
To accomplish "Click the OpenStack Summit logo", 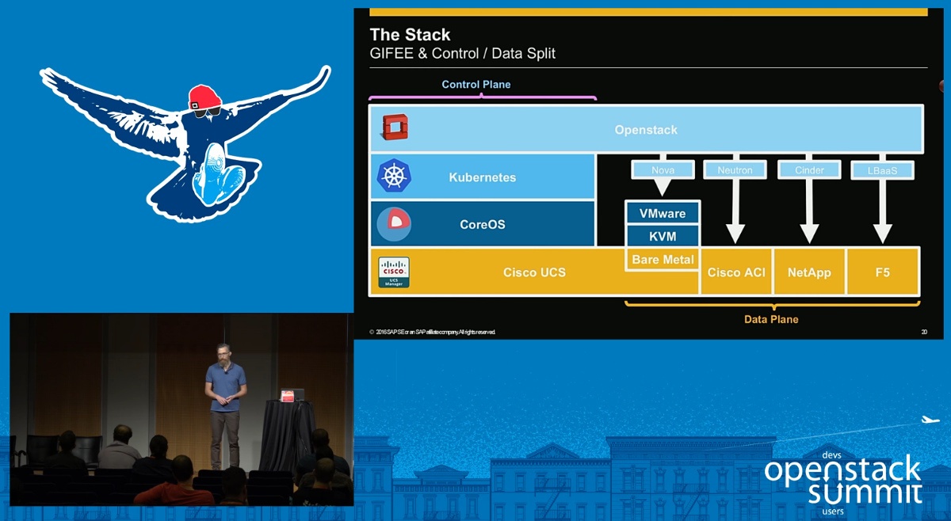I will [842, 483].
